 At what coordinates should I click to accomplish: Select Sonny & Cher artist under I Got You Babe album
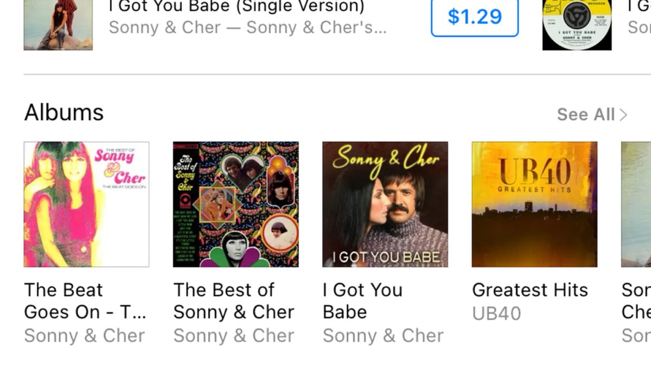pyautogui.click(x=383, y=336)
